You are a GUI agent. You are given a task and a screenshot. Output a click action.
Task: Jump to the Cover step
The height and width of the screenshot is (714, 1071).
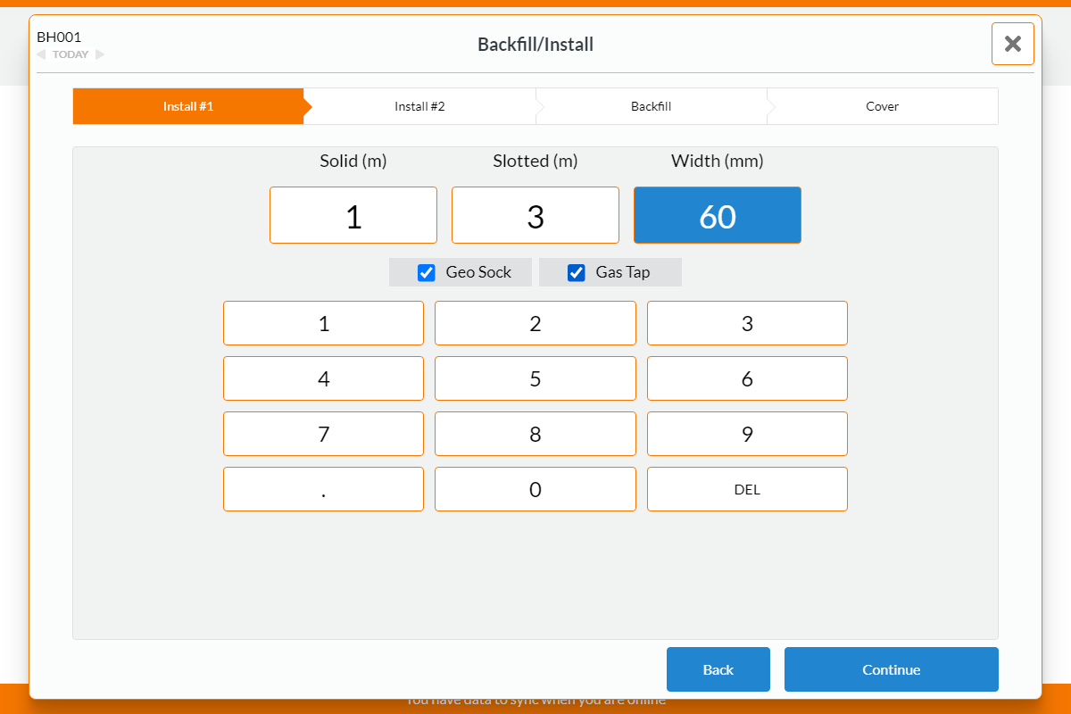point(882,106)
